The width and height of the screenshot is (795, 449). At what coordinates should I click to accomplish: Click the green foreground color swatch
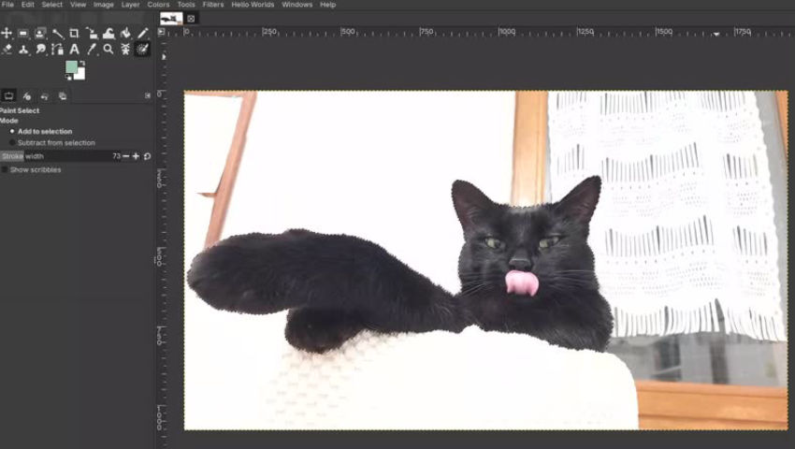pos(71,67)
